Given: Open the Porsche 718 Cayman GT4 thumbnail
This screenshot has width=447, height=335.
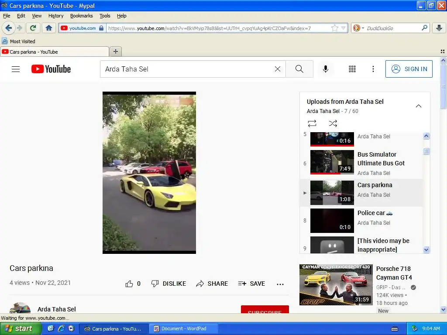Looking at the screenshot, I should [336, 285].
